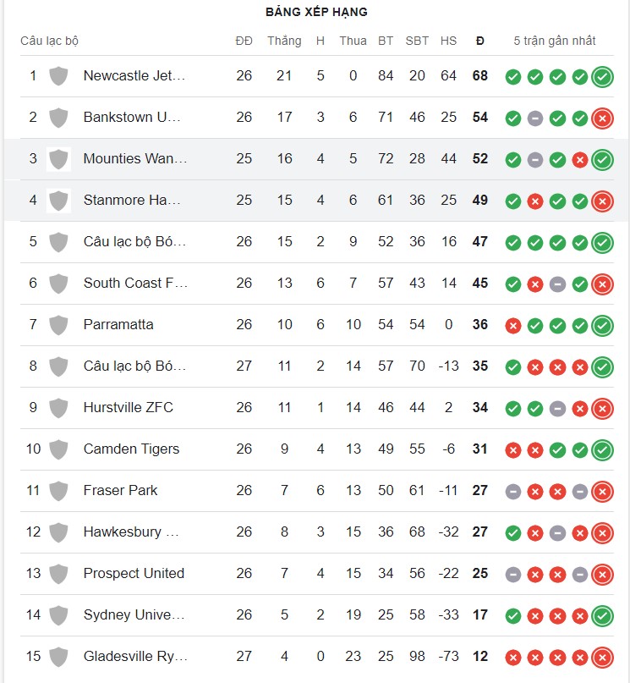
Task: Click the Gladesville club crest icon
Action: click(58, 656)
